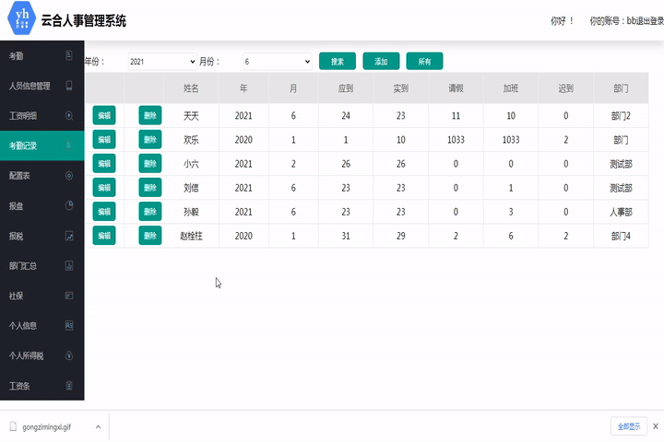Click the 个人信息 profile icon

point(69,325)
